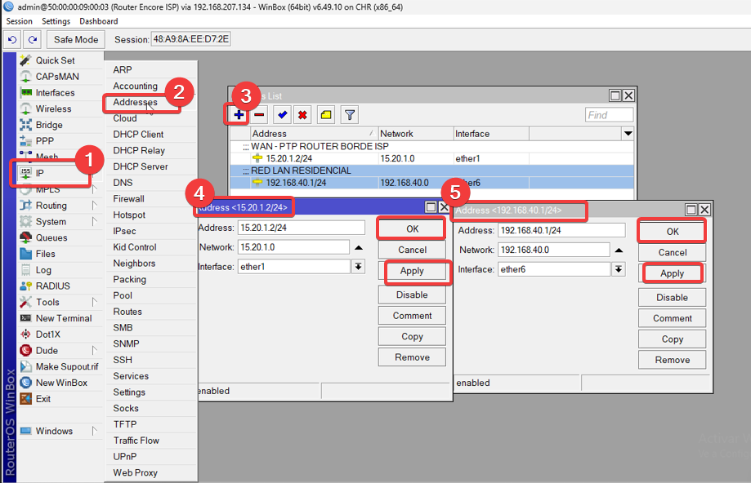
Task: Collapse Network field arrow for 15.20.1.0
Action: pyautogui.click(x=358, y=246)
